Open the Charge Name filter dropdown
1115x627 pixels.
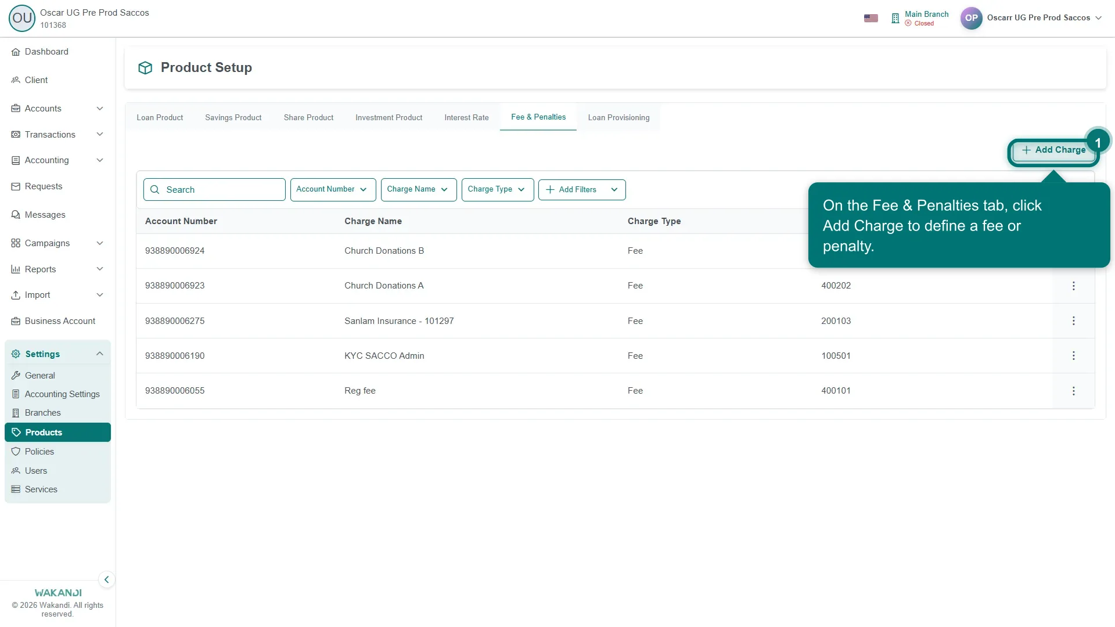[x=419, y=190]
